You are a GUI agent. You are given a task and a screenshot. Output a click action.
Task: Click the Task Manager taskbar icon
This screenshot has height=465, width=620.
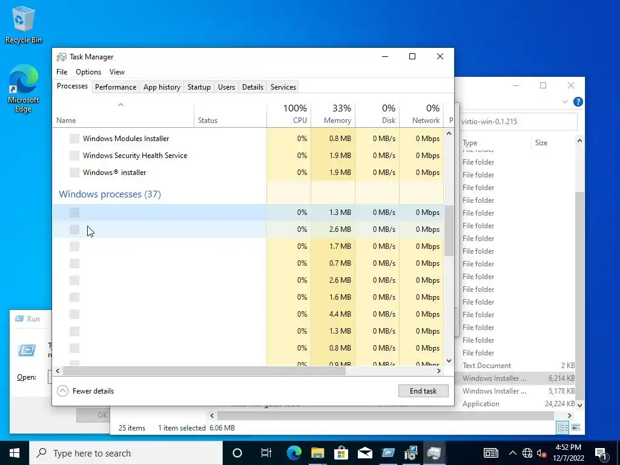click(x=434, y=453)
